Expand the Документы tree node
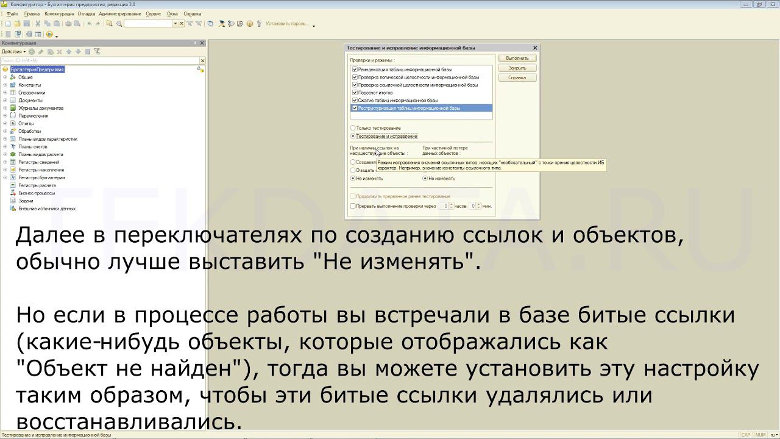The width and height of the screenshot is (780, 439). point(5,100)
